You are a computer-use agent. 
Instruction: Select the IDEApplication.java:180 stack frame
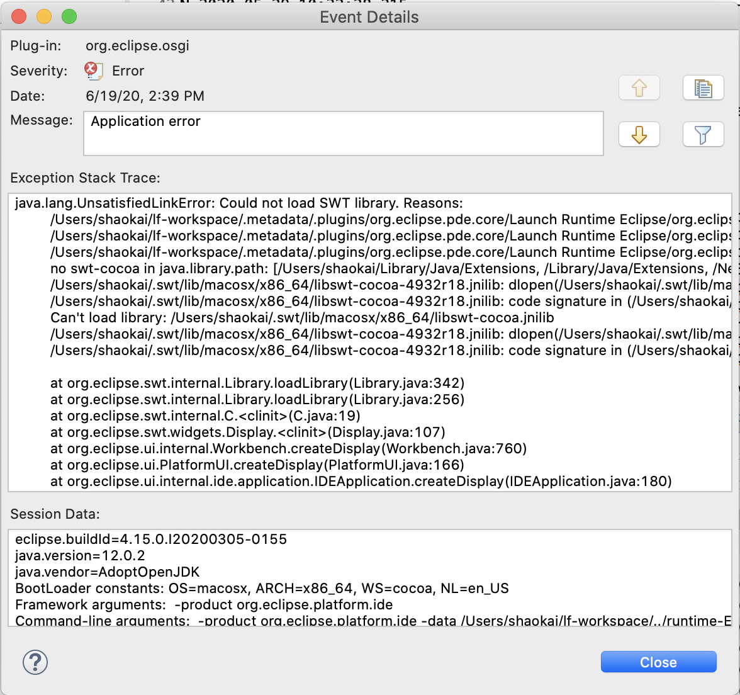pyautogui.click(x=361, y=481)
